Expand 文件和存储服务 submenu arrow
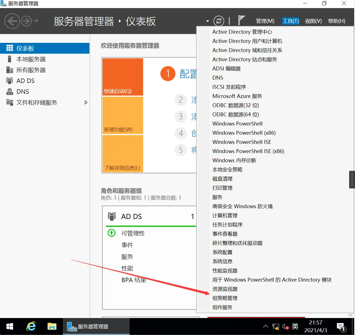 86,102
